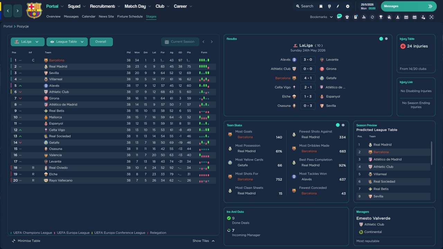The image size is (443, 249).
Task: Click the Minimise Table icon
Action: (x=14, y=241)
